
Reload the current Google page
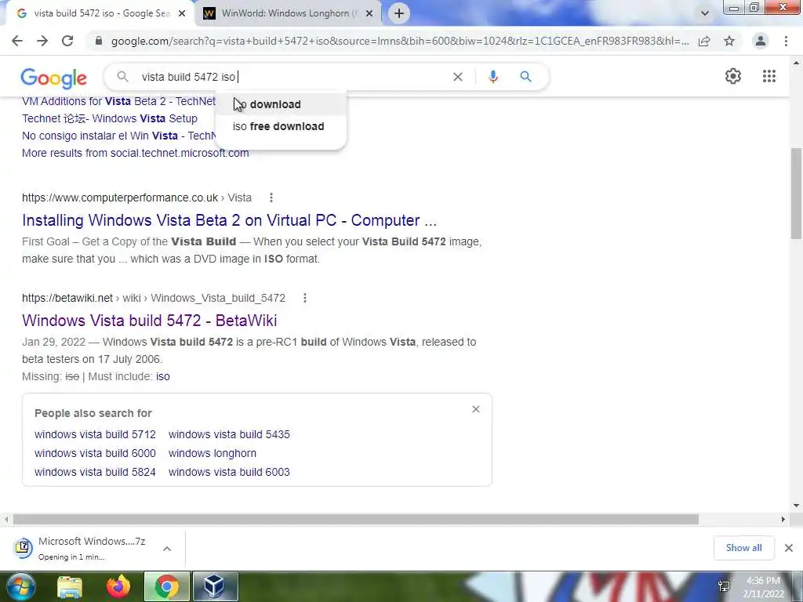[x=67, y=41]
